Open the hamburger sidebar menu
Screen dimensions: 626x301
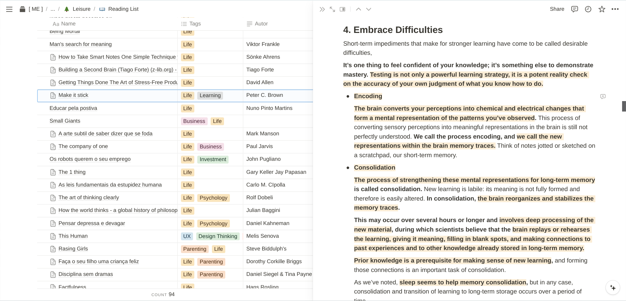(9, 9)
